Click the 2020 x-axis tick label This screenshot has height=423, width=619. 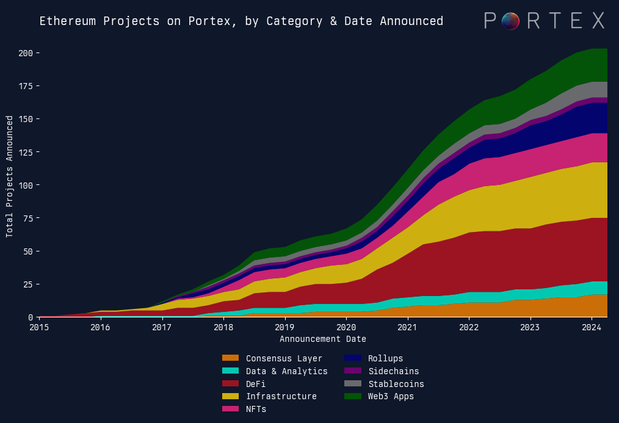346,327
